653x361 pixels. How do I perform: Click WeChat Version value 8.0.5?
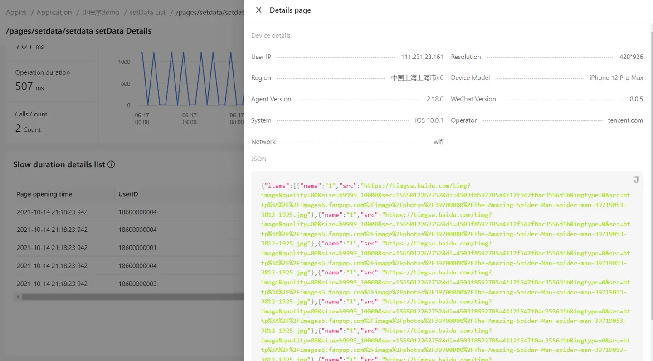tap(636, 99)
